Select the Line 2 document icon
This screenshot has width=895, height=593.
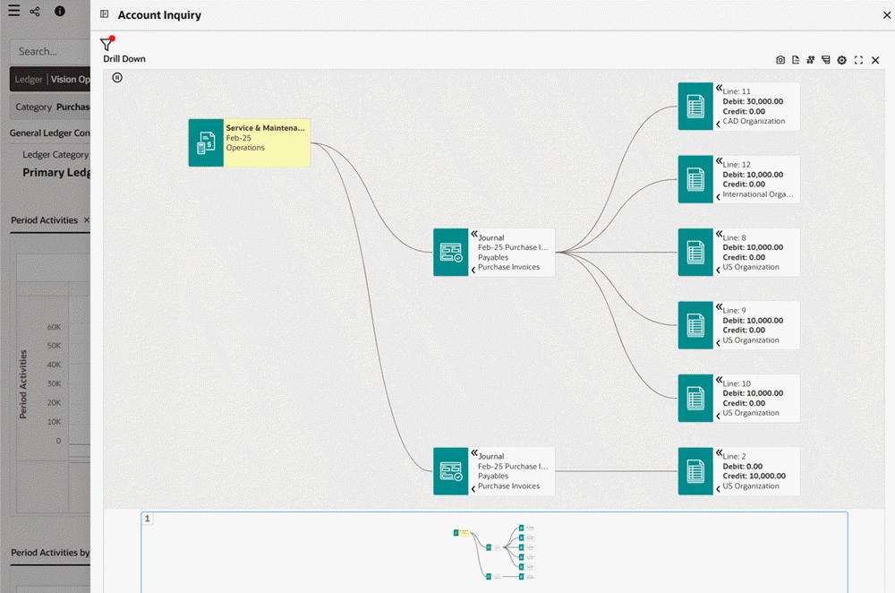click(695, 471)
